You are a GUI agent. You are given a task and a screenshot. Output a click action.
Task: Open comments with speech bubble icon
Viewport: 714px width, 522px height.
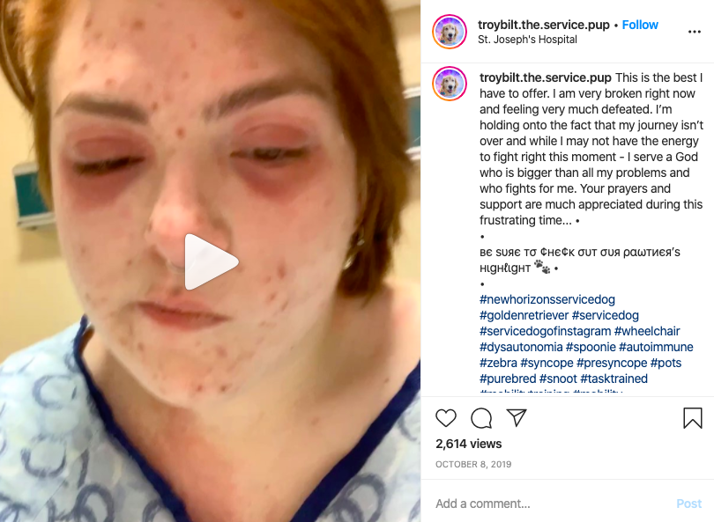[481, 418]
